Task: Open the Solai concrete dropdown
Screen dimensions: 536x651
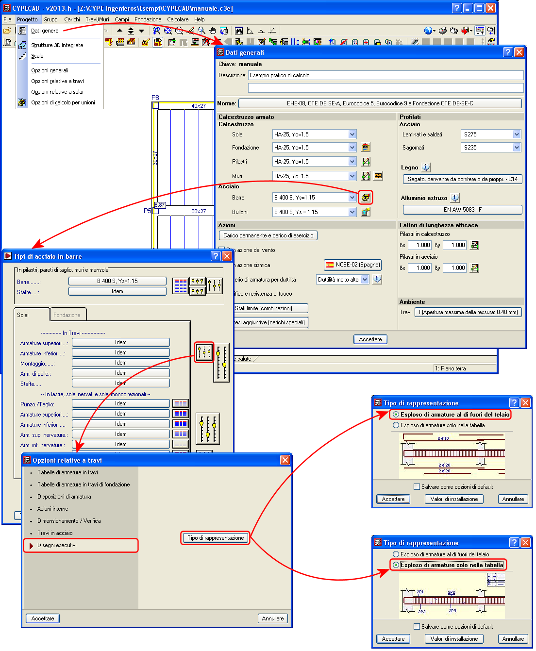Action: click(352, 134)
